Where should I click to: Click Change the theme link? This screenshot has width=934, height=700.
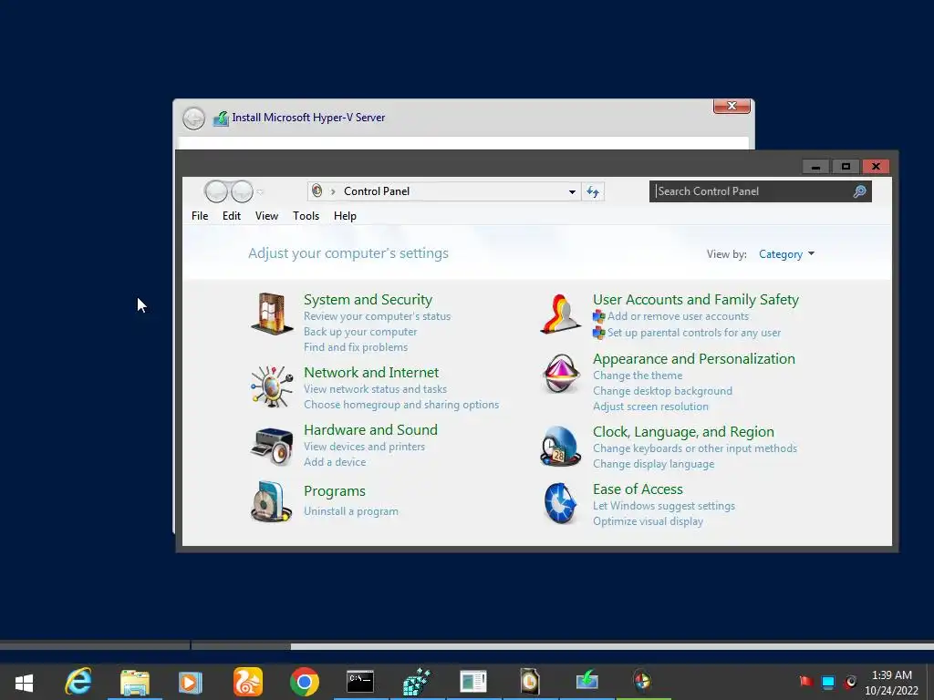click(638, 376)
